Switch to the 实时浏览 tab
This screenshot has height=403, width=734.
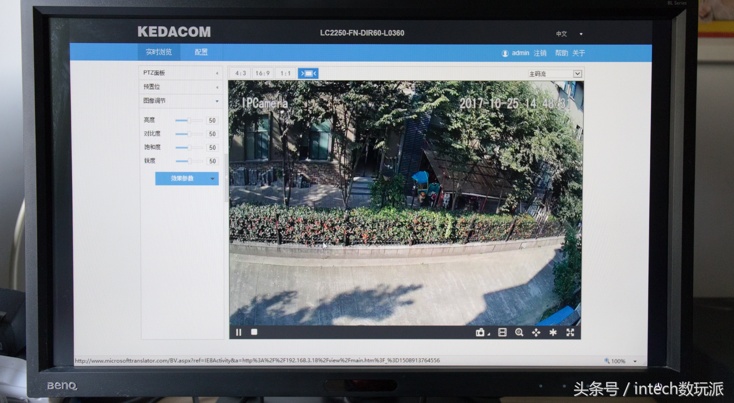click(159, 52)
